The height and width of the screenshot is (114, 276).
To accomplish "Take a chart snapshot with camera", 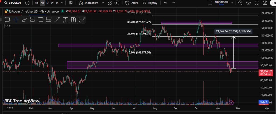I will click(x=265, y=3).
